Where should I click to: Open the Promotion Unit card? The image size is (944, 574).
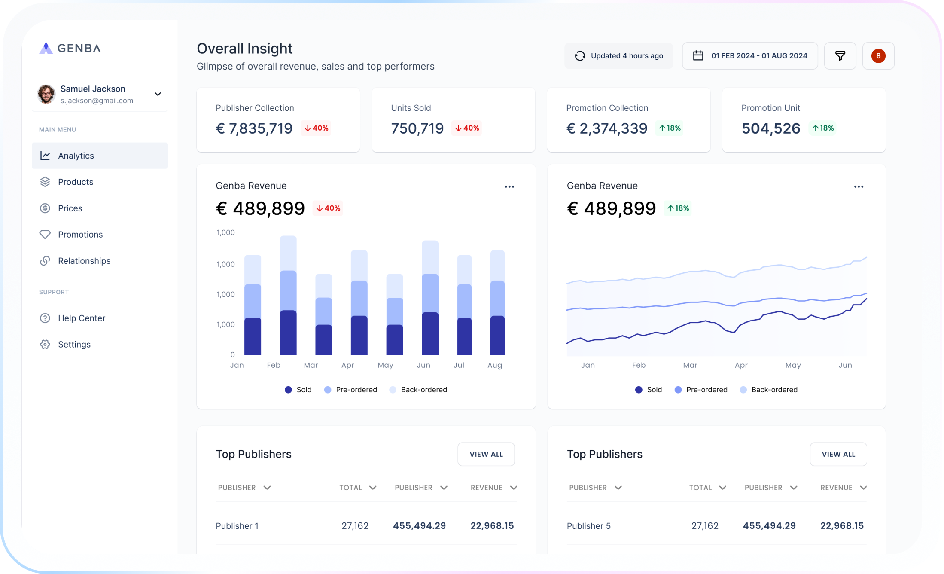click(x=804, y=120)
